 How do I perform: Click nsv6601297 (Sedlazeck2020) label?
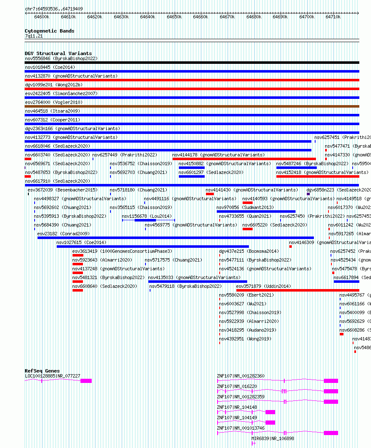click(x=211, y=173)
